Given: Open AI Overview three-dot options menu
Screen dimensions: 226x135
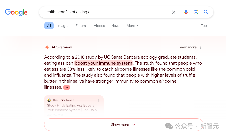Looking at the screenshot, I should [201, 47].
